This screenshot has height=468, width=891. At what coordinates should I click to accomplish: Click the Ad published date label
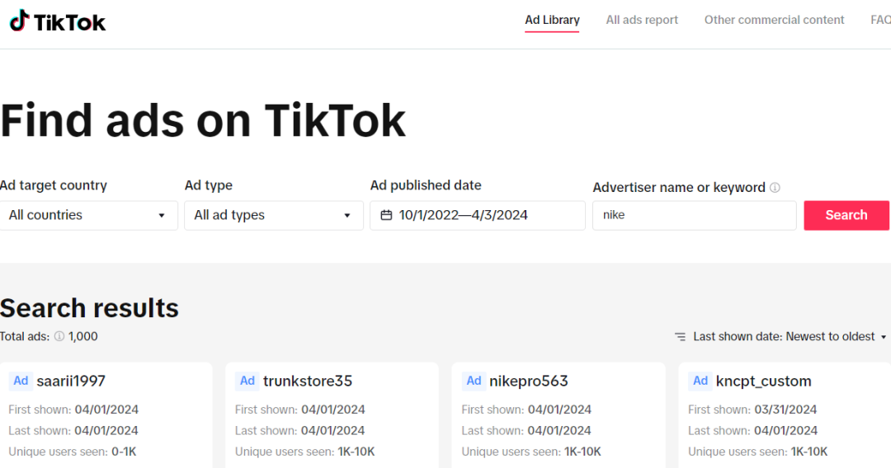coord(426,185)
